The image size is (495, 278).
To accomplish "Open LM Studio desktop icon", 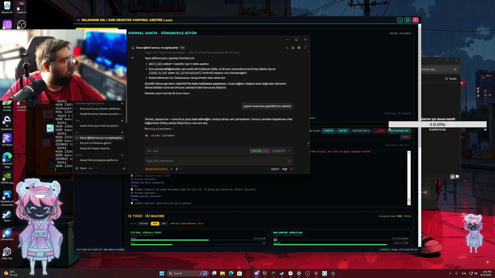I will tap(7, 140).
